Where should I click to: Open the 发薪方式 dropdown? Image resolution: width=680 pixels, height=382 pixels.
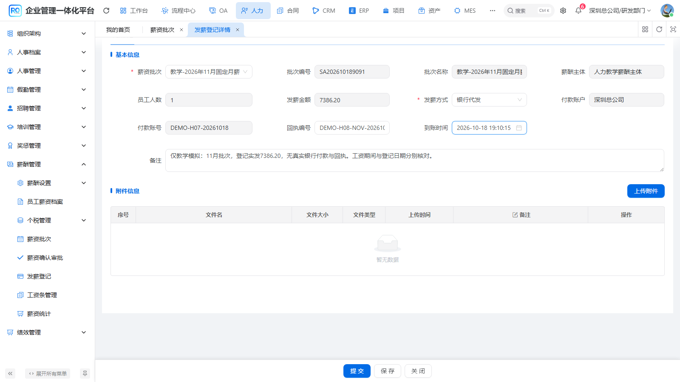coord(489,100)
